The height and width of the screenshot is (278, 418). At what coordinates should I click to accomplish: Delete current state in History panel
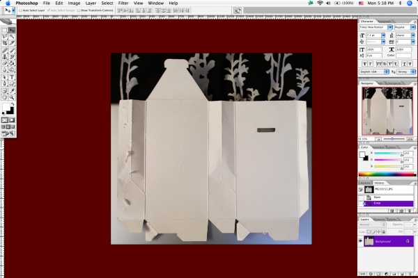(x=409, y=211)
